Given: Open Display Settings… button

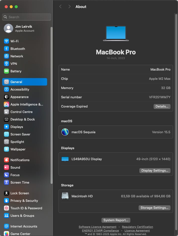Looking at the screenshot, I should pyautogui.click(x=155, y=171).
